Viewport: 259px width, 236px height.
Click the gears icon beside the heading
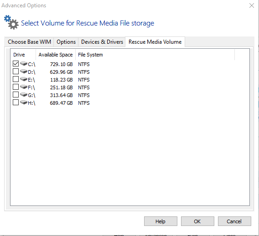[11, 22]
